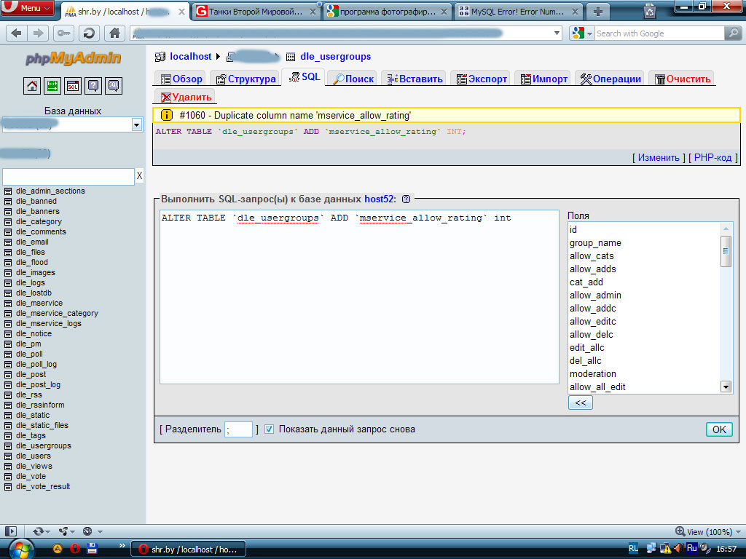Click the phpMyAdmin home icon in sidebar

click(x=32, y=86)
